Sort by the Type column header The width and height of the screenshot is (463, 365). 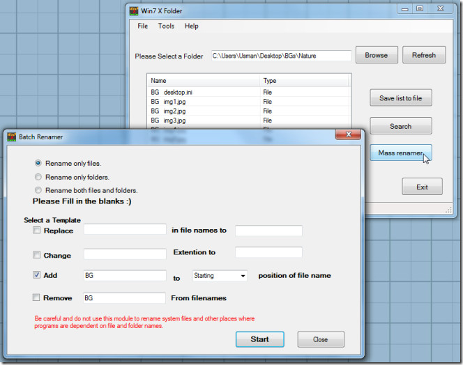click(305, 81)
